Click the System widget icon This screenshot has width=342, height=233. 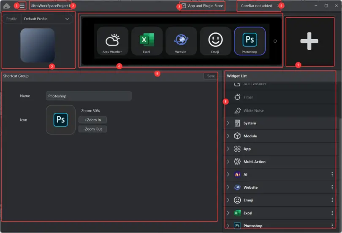(x=237, y=123)
